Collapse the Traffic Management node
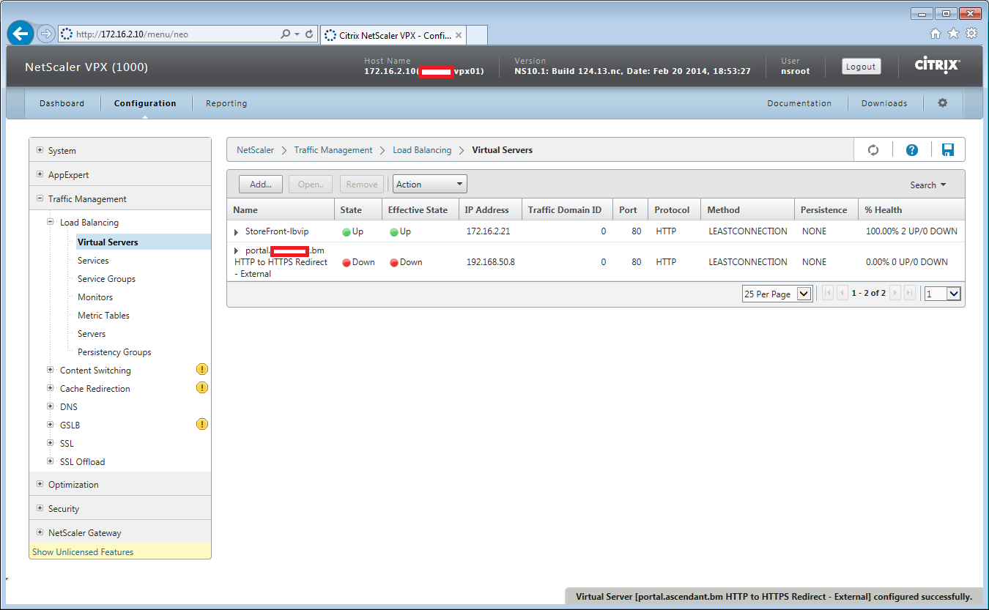Viewport: 989px width, 610px height. (x=40, y=199)
